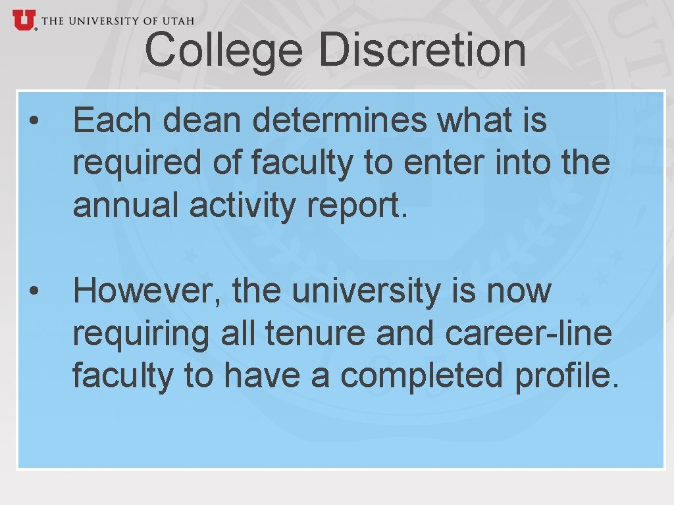674x505 pixels.
Task: Click the words "requiring all tenure and career-line"
Action: pyautogui.click(x=342, y=333)
